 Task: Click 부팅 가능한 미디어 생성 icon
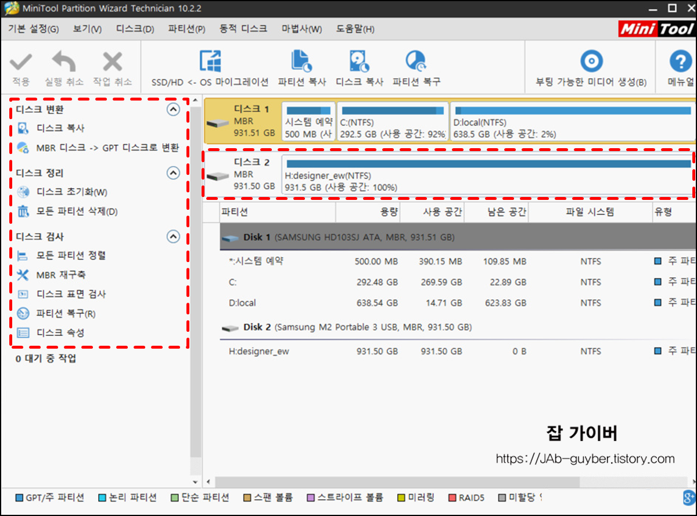click(591, 60)
